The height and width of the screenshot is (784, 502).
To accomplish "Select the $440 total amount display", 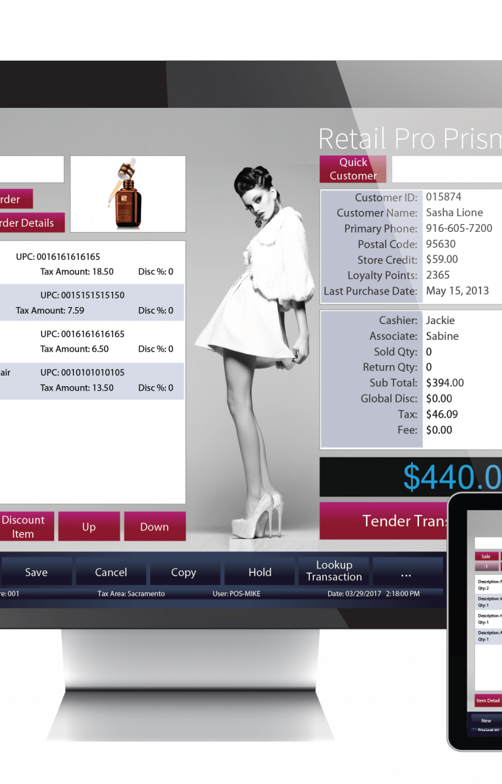I will click(410, 477).
